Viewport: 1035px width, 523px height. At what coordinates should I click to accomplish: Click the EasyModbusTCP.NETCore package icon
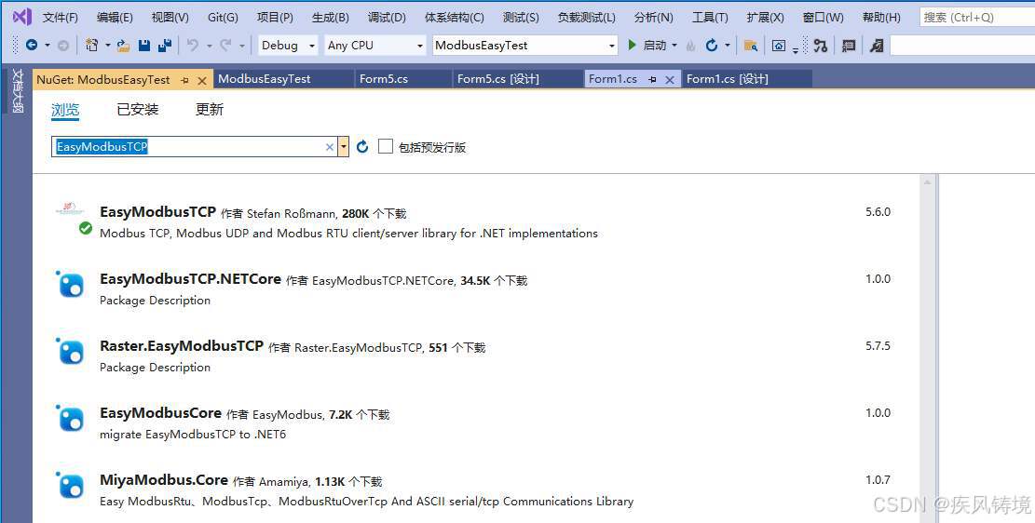(71, 284)
